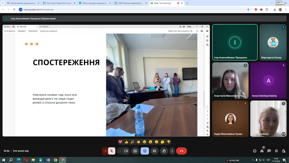
Task: Leave the call with red hang-up button
Action: point(181,151)
